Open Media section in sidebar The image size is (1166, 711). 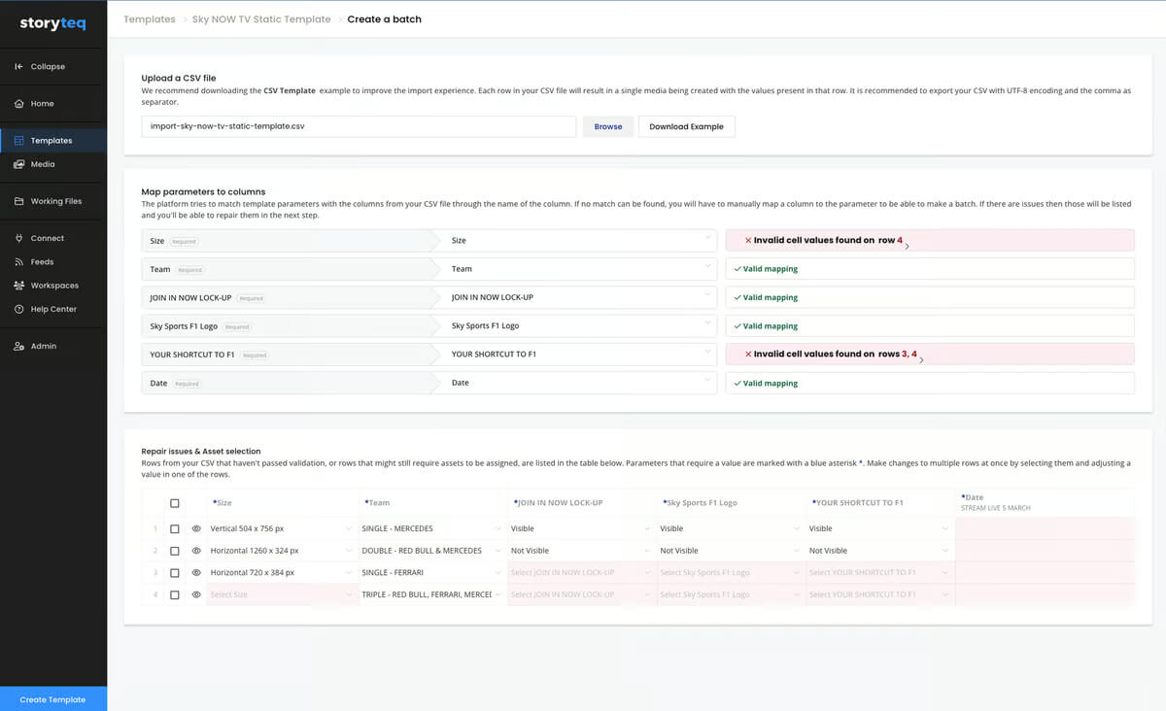pyautogui.click(x=43, y=164)
